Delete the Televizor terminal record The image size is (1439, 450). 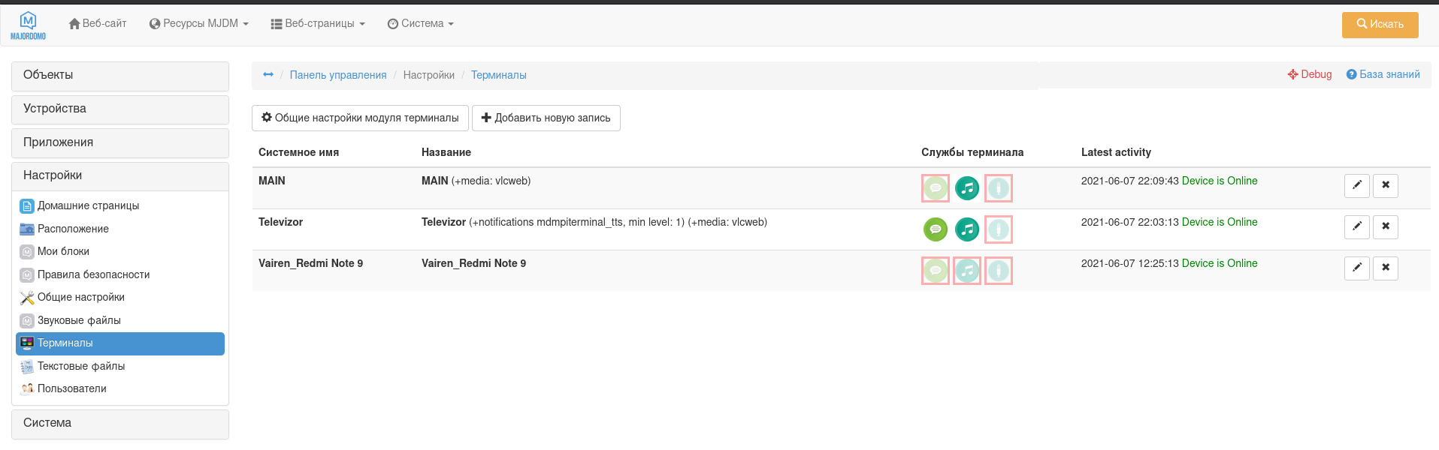click(x=1385, y=226)
